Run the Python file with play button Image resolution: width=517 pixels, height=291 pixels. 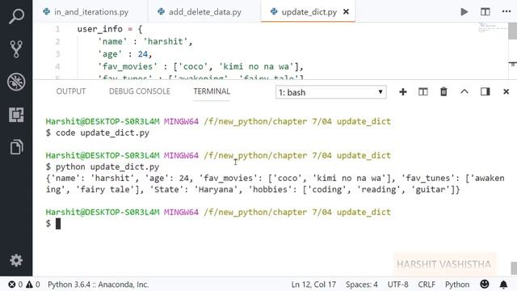pos(464,12)
